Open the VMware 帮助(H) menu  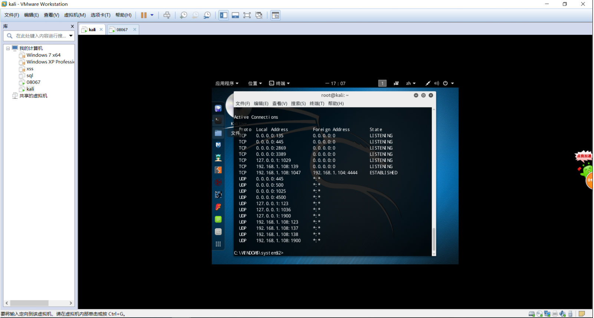coord(124,15)
